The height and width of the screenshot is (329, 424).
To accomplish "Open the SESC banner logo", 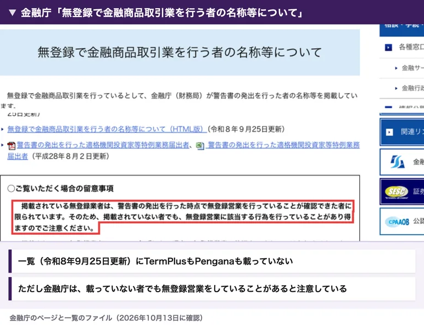I will [x=397, y=191].
